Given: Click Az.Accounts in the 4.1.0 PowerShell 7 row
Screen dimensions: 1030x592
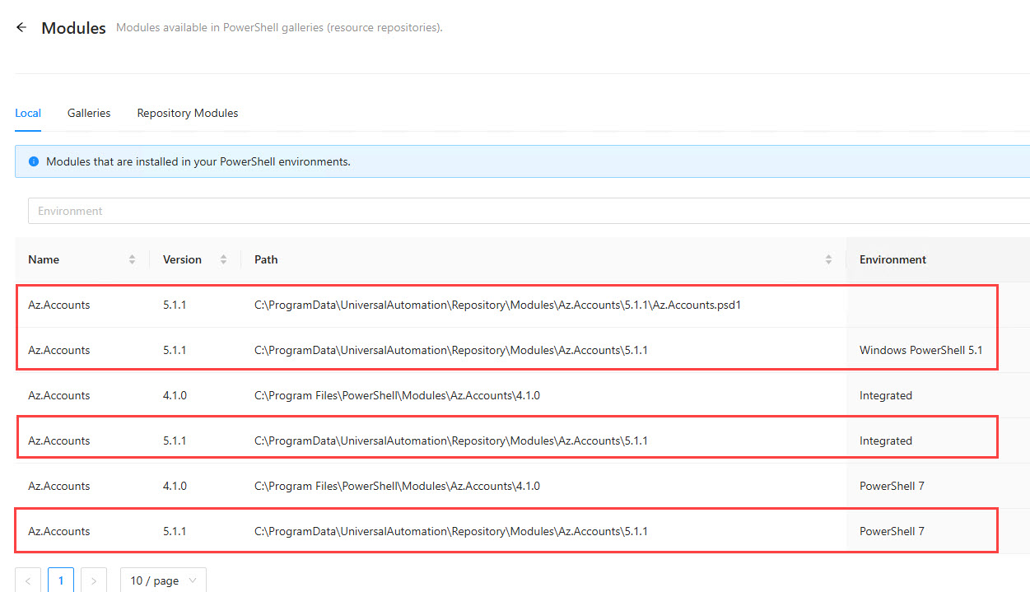Looking at the screenshot, I should [x=59, y=486].
